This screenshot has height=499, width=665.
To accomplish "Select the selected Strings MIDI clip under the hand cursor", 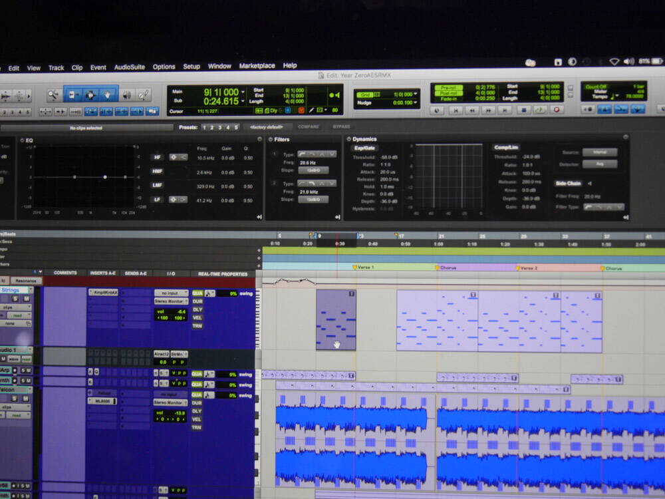I will 336,320.
